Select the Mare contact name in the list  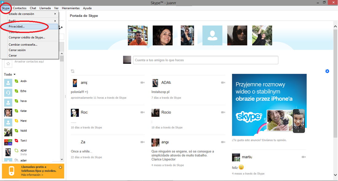[x=23, y=121]
